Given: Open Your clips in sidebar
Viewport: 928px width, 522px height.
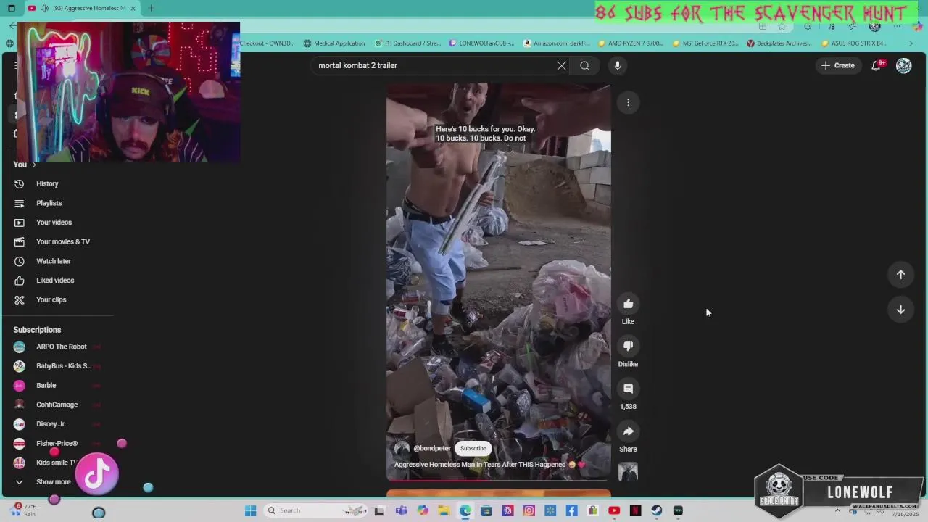Looking at the screenshot, I should (x=51, y=299).
